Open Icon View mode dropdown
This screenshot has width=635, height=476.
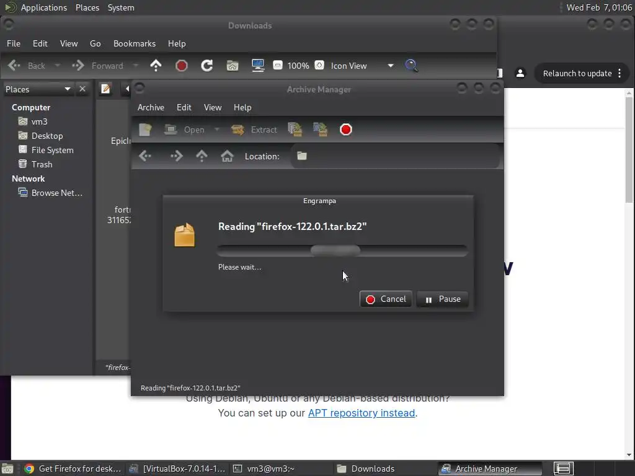[362, 66]
